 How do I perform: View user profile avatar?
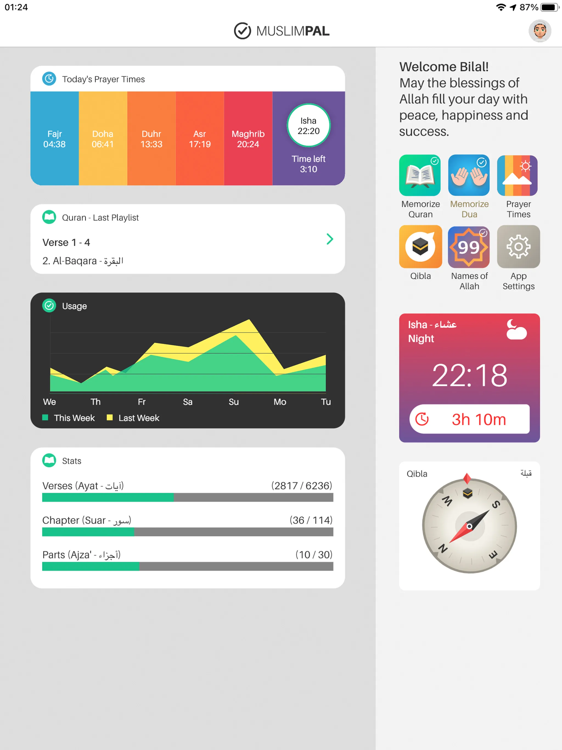tap(541, 30)
